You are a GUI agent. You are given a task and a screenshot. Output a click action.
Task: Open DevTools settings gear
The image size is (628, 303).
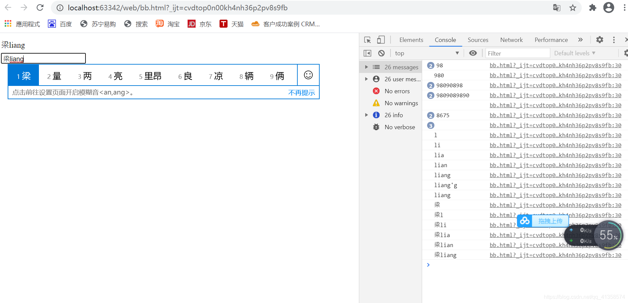click(599, 40)
